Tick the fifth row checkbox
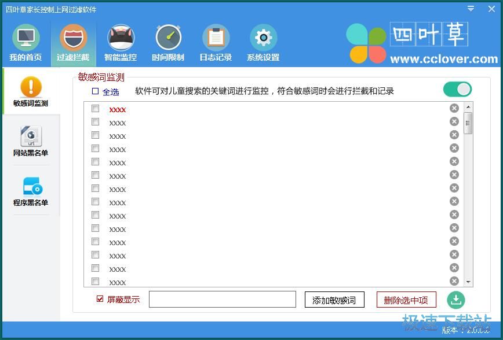503x340 pixels. click(x=95, y=162)
